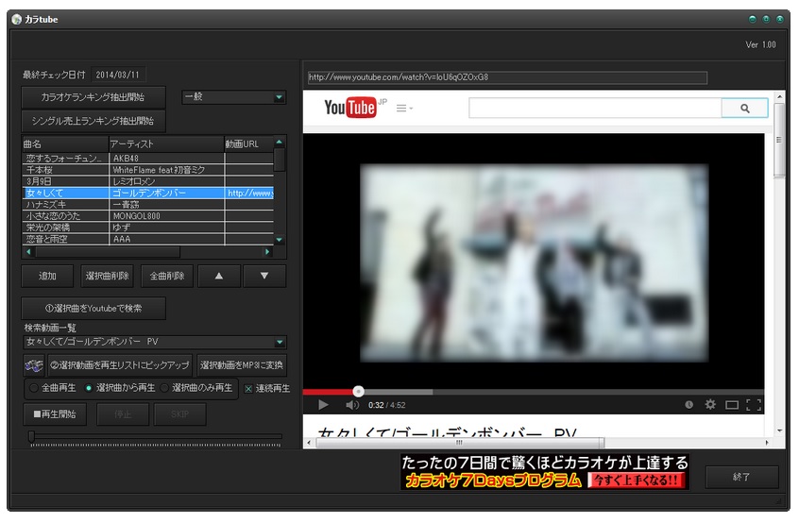Image resolution: width=799 pixels, height=523 pixels.
Task: Move selected song up with ▲ button
Action: click(x=218, y=276)
